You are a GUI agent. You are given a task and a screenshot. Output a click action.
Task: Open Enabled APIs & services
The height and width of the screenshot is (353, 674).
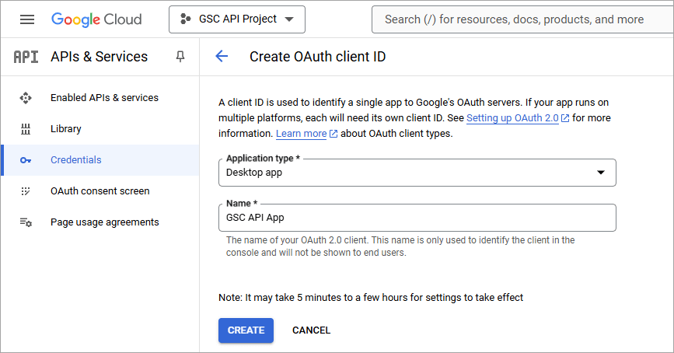pos(104,98)
